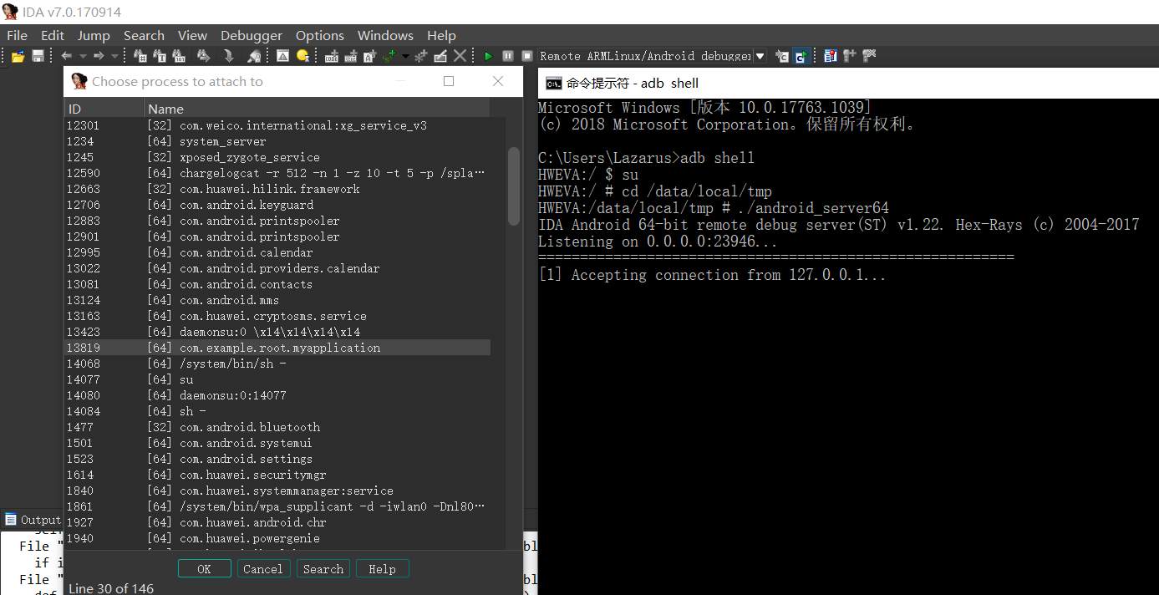The height and width of the screenshot is (595, 1159).
Task: Expand the back navigation history arrow
Action: (x=83, y=56)
